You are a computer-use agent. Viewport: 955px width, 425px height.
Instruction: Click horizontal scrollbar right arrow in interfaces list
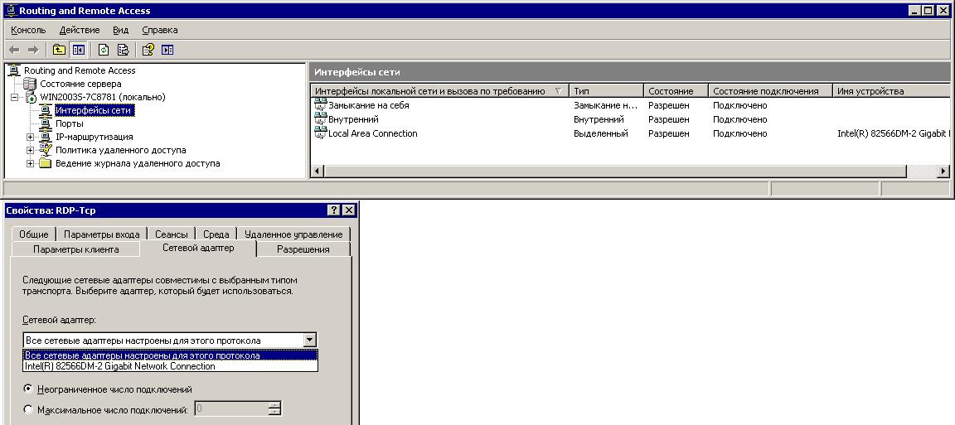pos(943,171)
